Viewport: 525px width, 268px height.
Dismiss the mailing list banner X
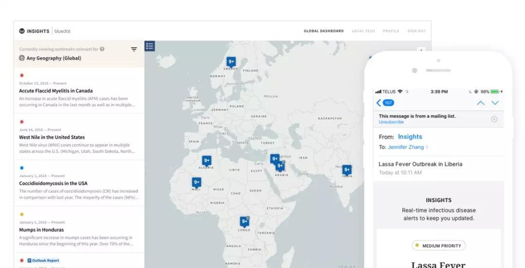click(x=494, y=119)
